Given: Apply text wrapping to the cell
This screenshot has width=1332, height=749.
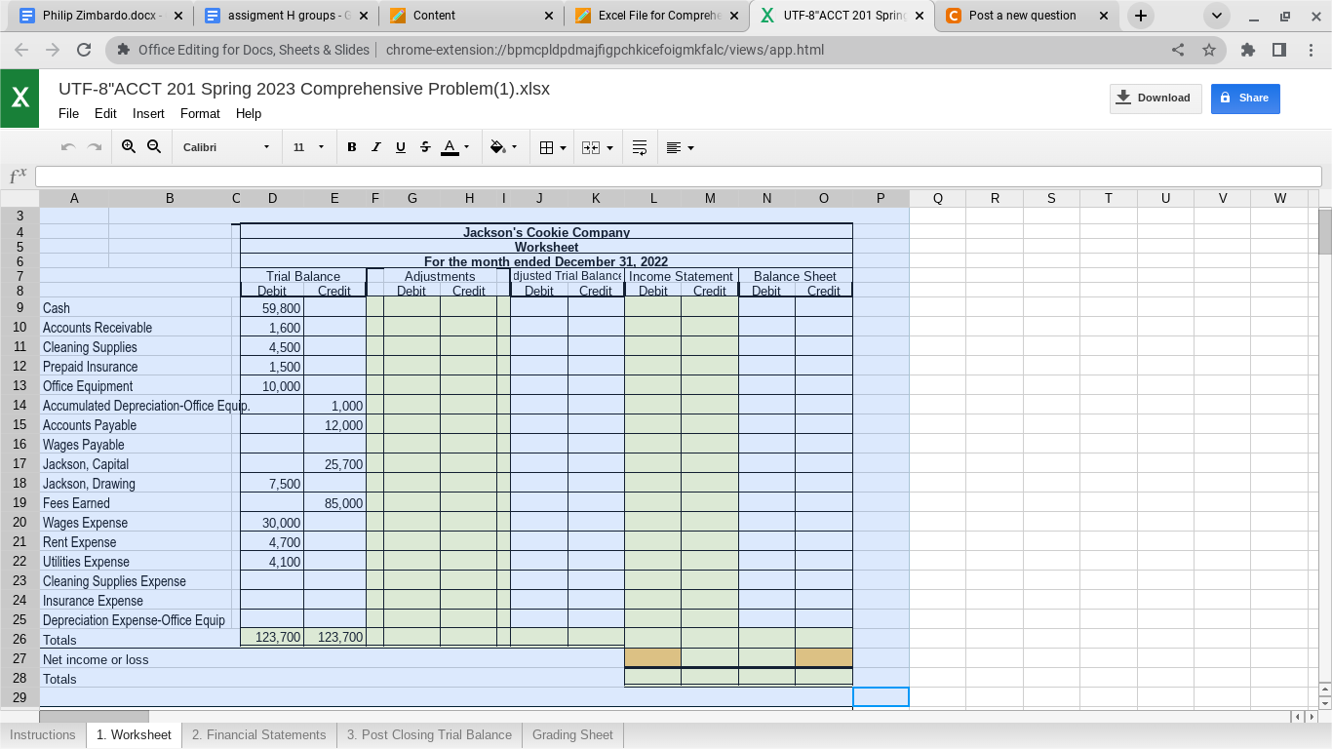Looking at the screenshot, I should tap(640, 147).
